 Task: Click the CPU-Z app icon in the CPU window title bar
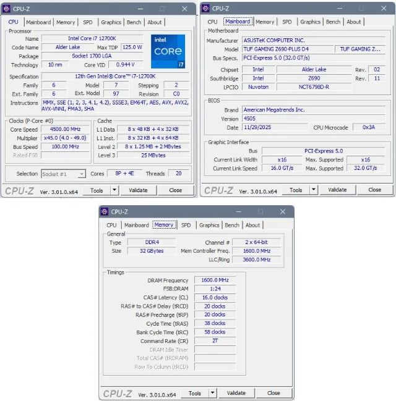[x=6, y=9]
